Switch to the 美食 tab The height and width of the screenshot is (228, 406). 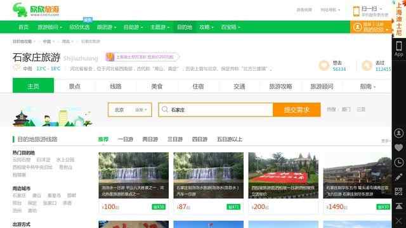point(157,86)
